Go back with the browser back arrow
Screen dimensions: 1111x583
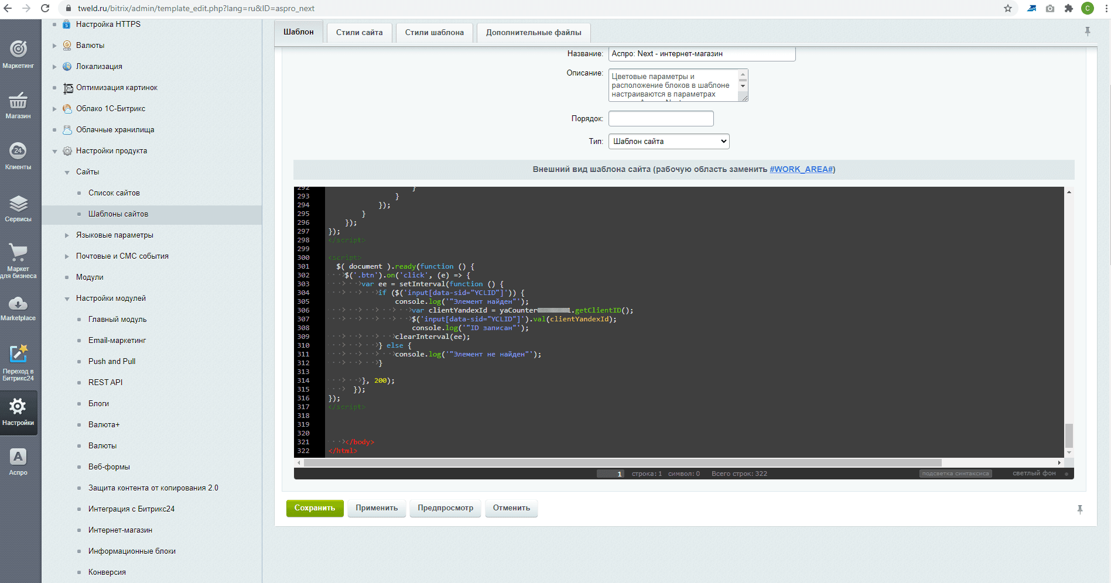click(x=8, y=8)
